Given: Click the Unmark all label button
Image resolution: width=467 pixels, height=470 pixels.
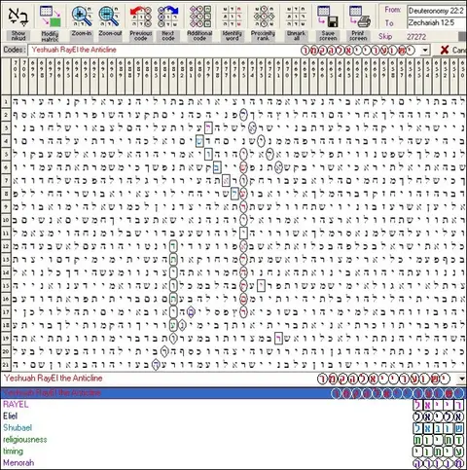Looking at the screenshot, I should point(296,36).
